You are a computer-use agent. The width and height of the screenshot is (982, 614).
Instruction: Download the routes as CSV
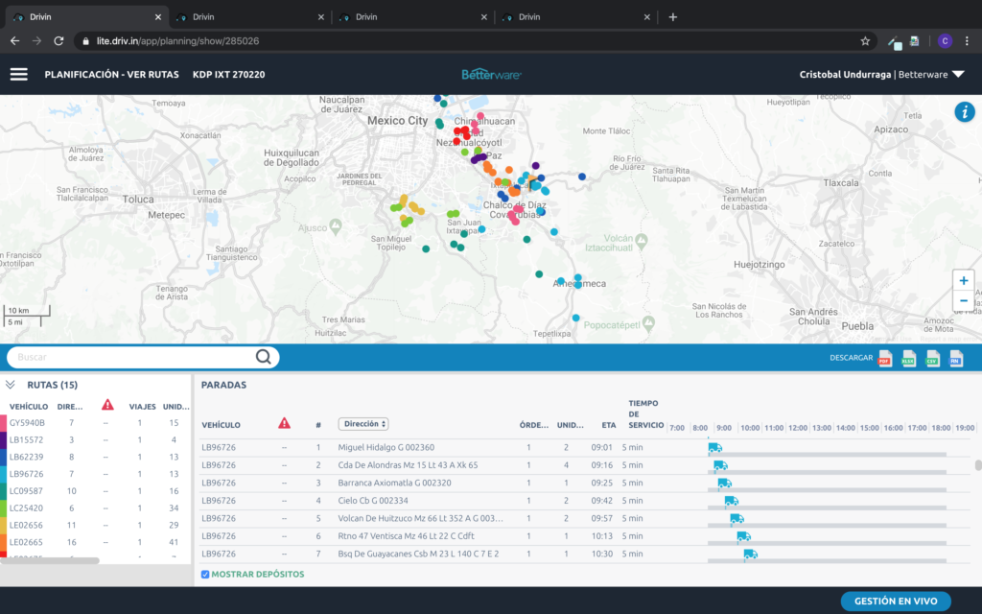coord(932,359)
